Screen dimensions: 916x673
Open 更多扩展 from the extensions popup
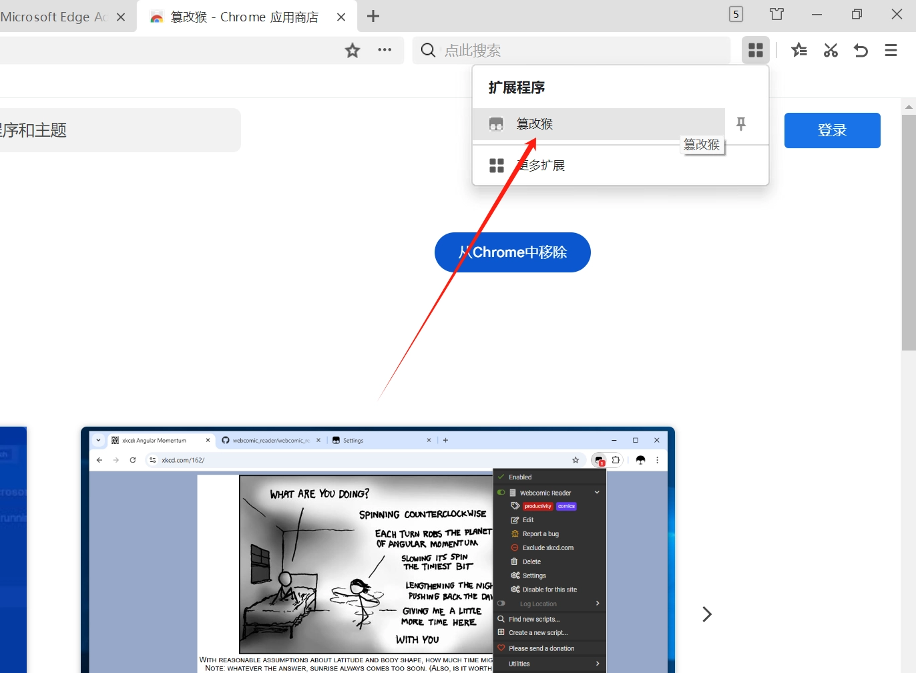[x=620, y=166]
